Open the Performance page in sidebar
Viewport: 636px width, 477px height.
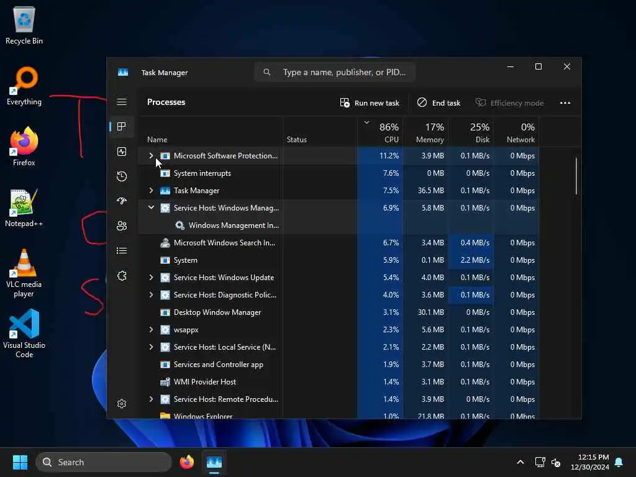[x=122, y=152]
